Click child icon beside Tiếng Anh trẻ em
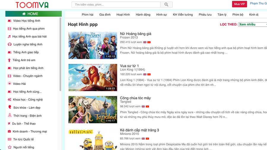Image resolution: width=267 pixels, height=150 pixels. [x=9, y=60]
